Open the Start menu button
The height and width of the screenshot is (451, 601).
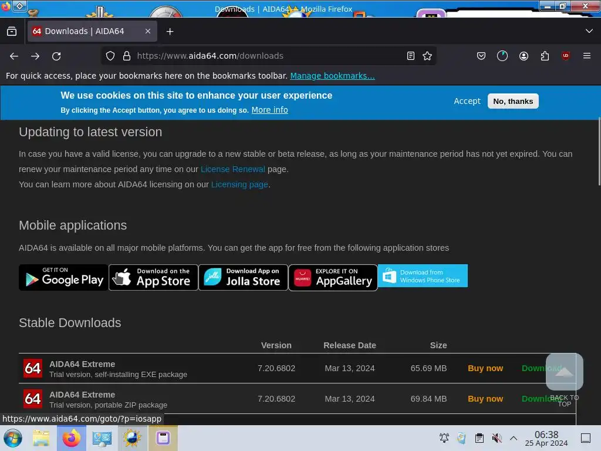(x=13, y=438)
